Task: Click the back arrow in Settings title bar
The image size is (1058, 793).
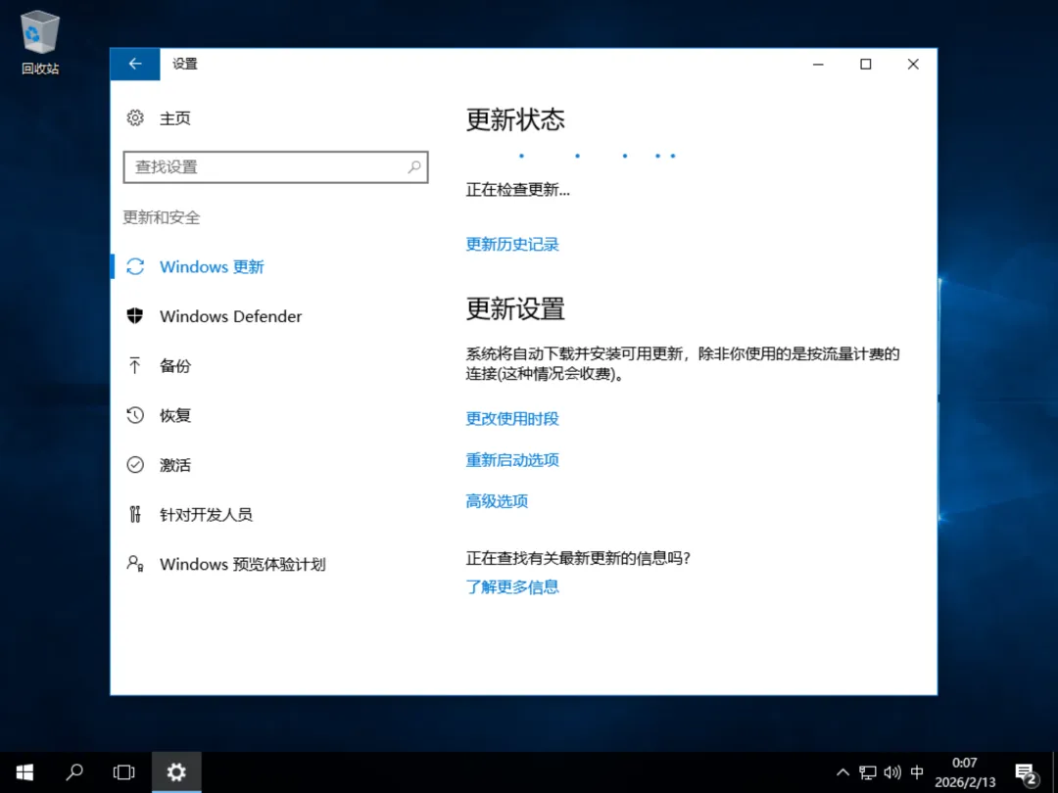Action: click(x=135, y=64)
